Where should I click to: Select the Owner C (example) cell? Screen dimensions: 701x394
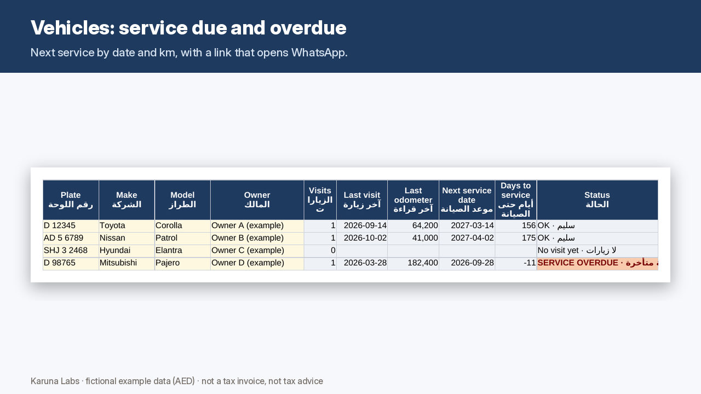click(x=257, y=251)
